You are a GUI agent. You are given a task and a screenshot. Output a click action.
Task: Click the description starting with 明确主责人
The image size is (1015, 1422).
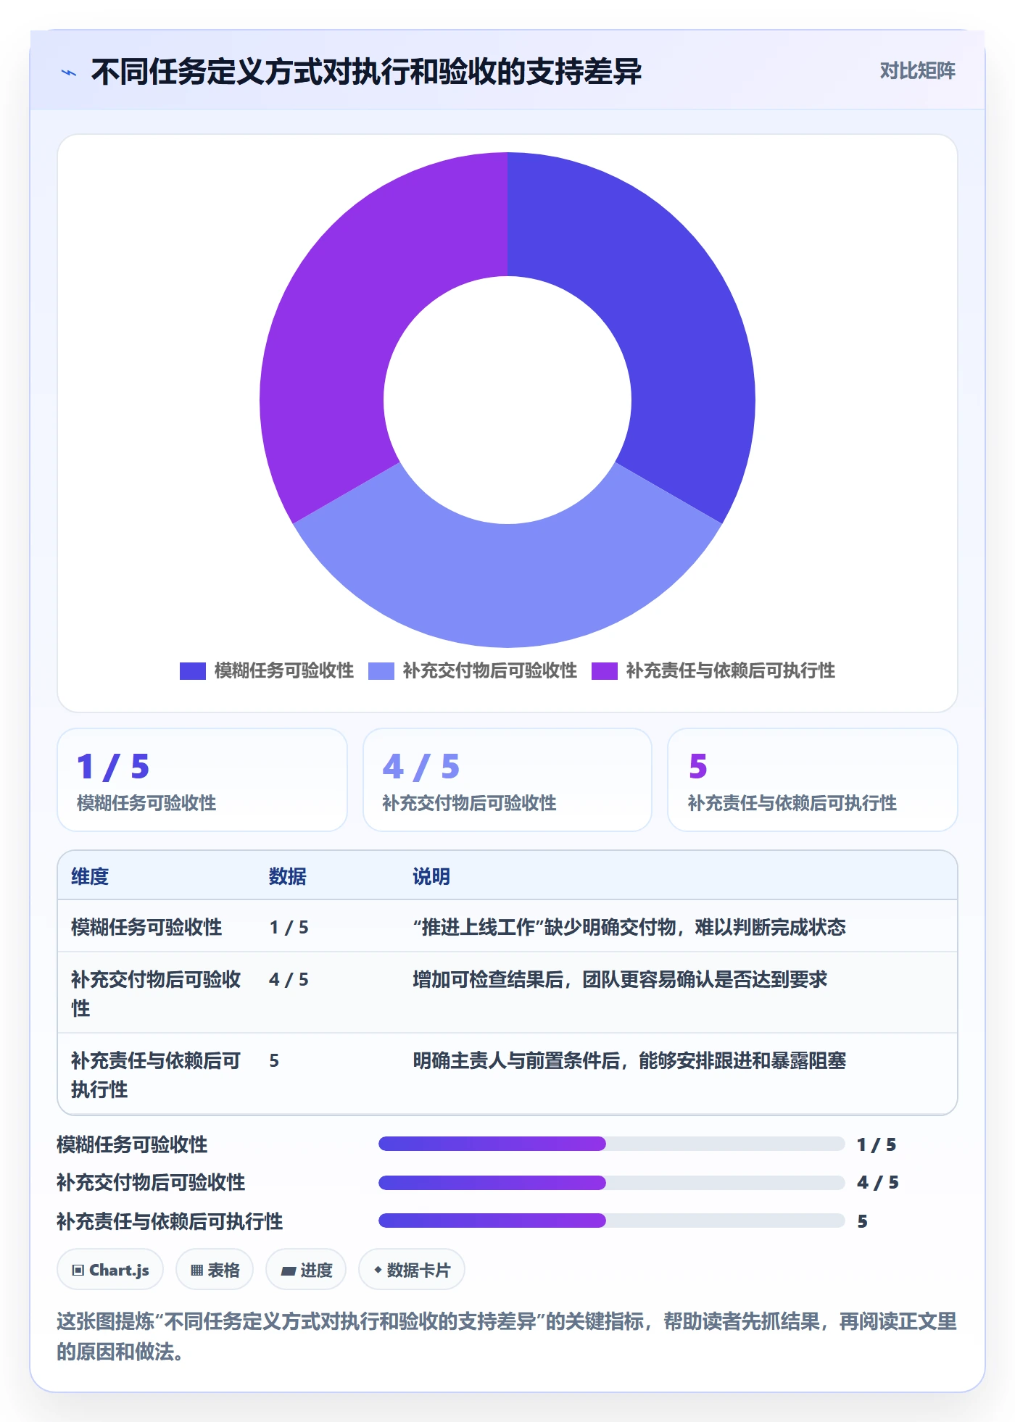coord(629,1060)
